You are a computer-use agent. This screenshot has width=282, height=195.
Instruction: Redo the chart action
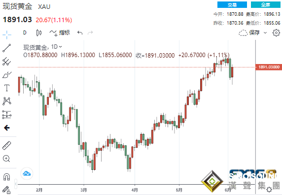90,32
